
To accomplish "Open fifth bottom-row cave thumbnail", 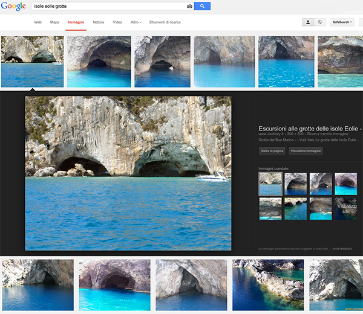I will (x=336, y=285).
